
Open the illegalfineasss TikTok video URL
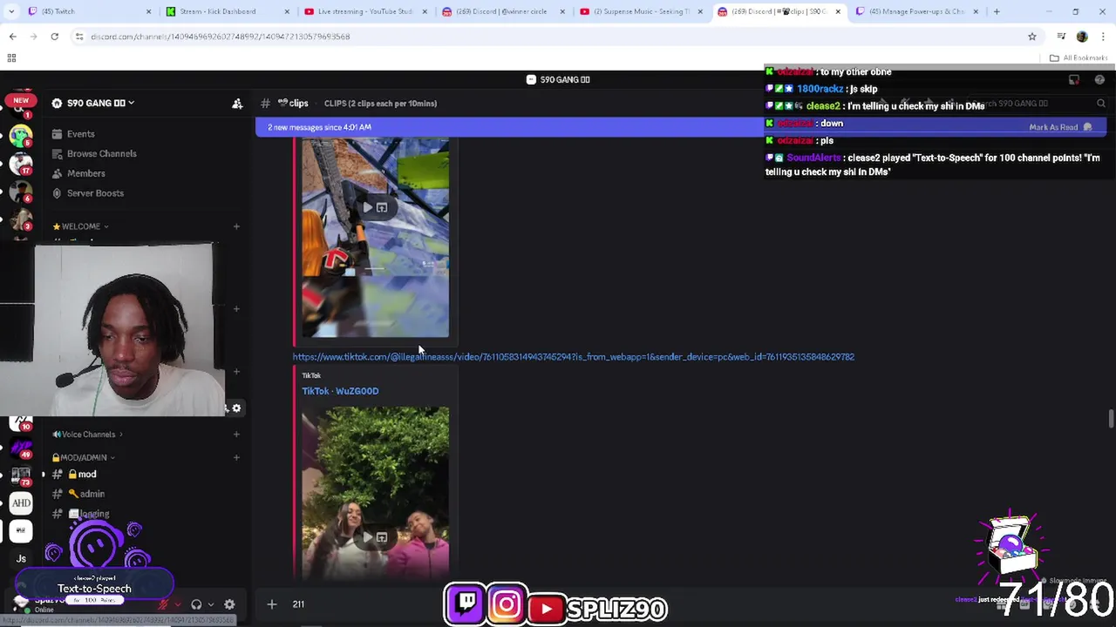click(573, 357)
